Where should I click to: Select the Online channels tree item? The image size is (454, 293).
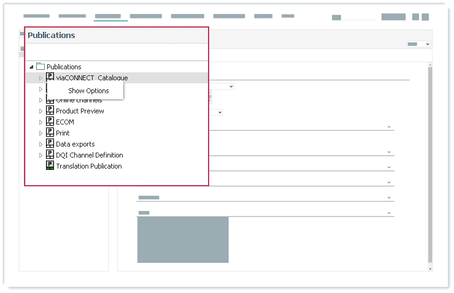(x=80, y=101)
